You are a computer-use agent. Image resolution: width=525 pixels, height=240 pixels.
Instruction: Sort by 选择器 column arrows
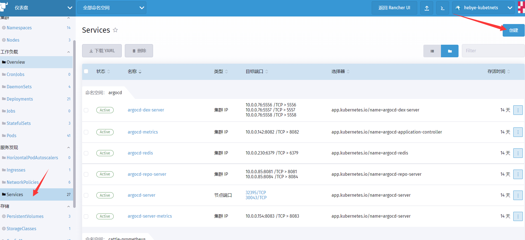tap(348, 72)
